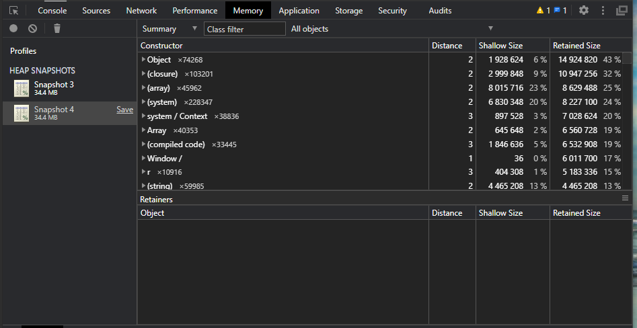Click the dock side toggle icon

tap(622, 11)
